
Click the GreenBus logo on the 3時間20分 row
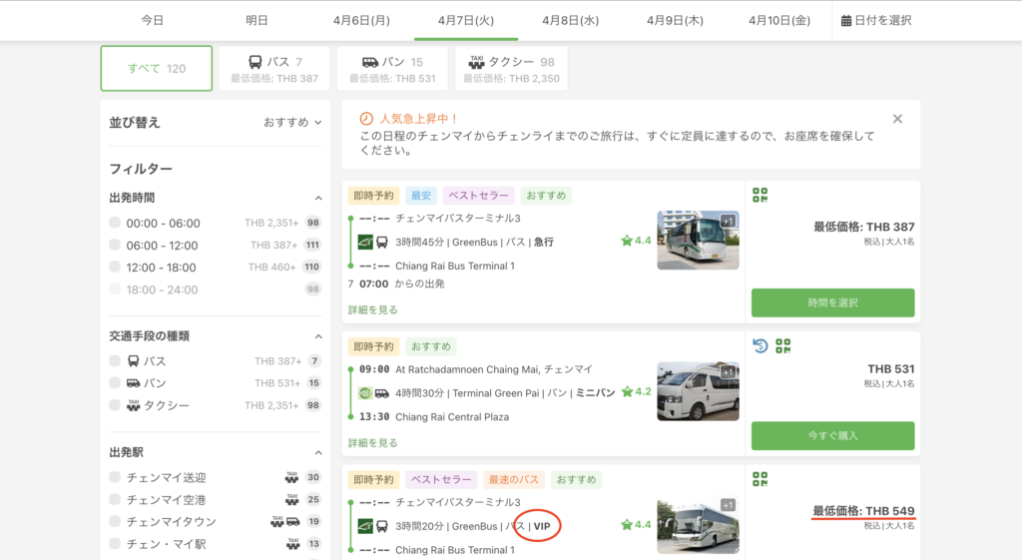tap(365, 526)
